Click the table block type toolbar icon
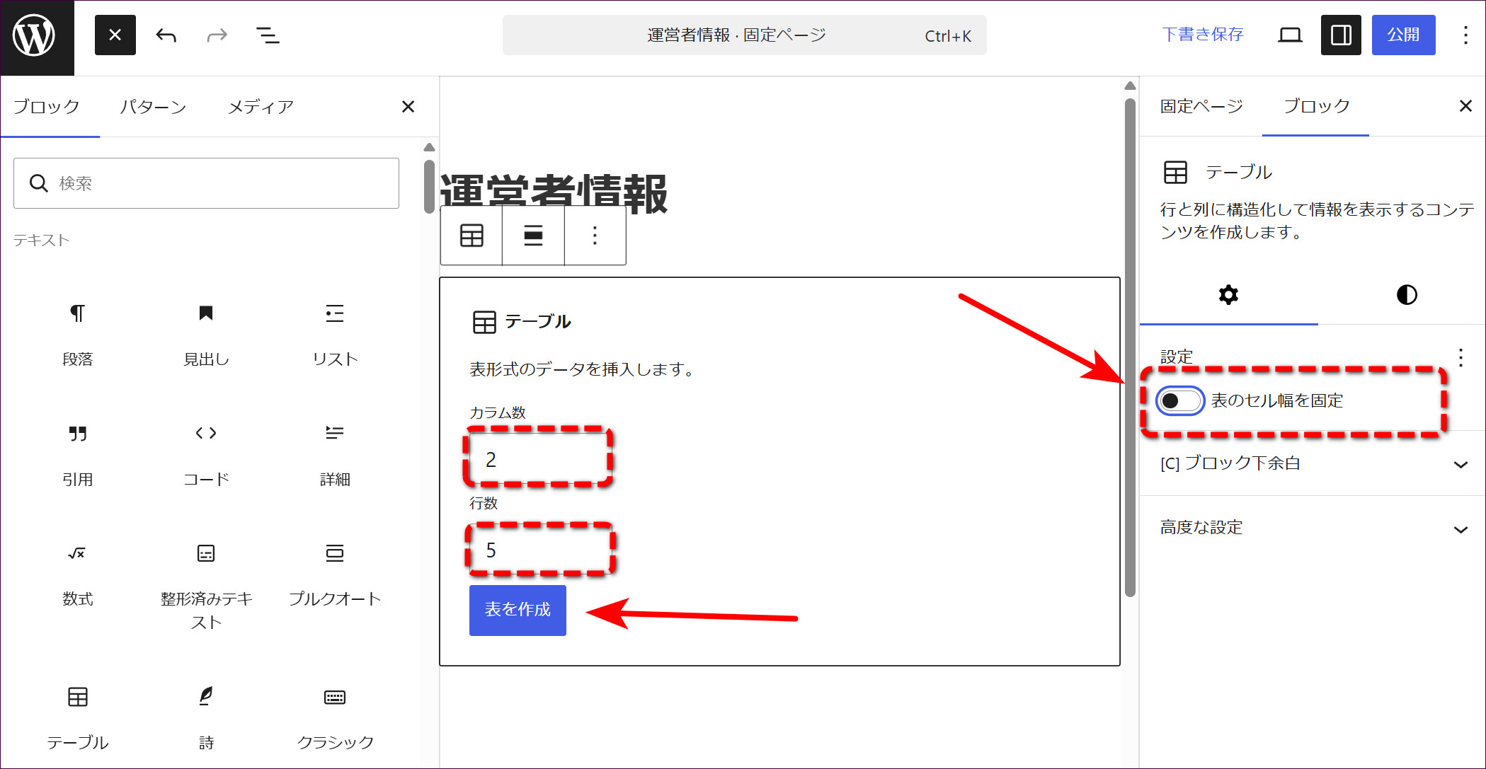Image resolution: width=1486 pixels, height=769 pixels. [471, 236]
